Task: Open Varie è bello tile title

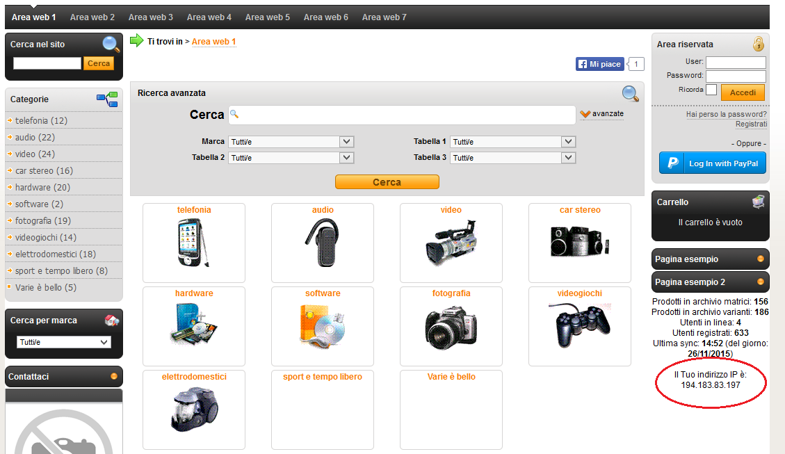Action: pyautogui.click(x=451, y=376)
